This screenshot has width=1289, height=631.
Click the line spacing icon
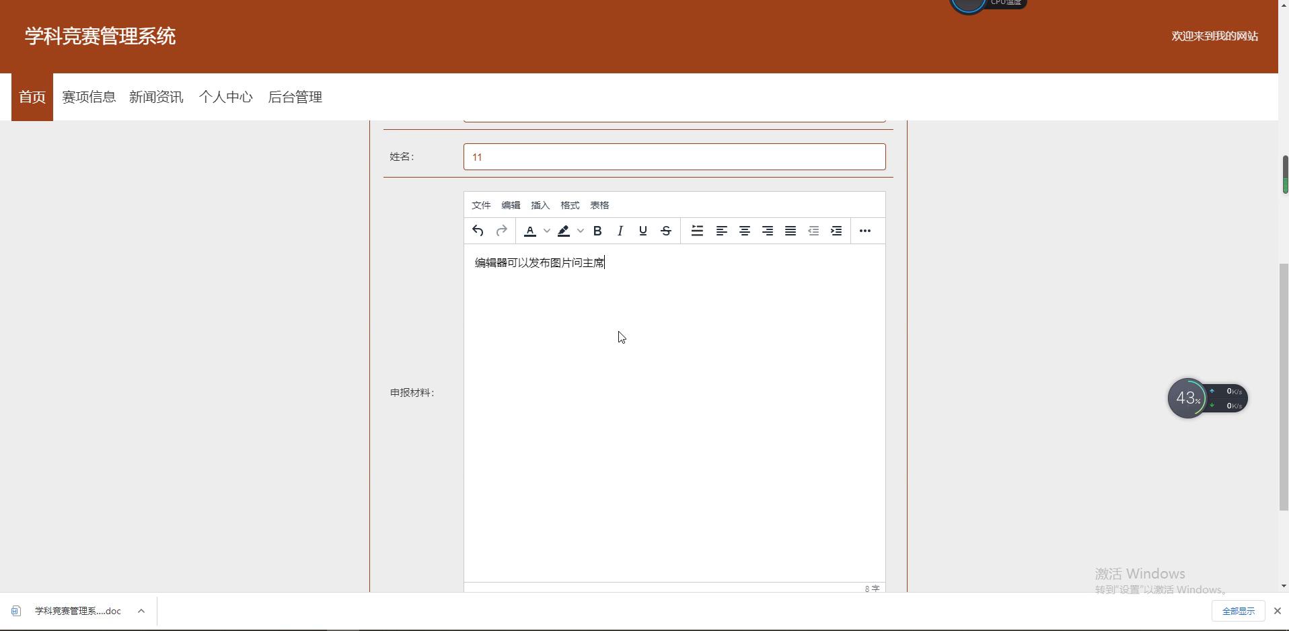tap(697, 231)
